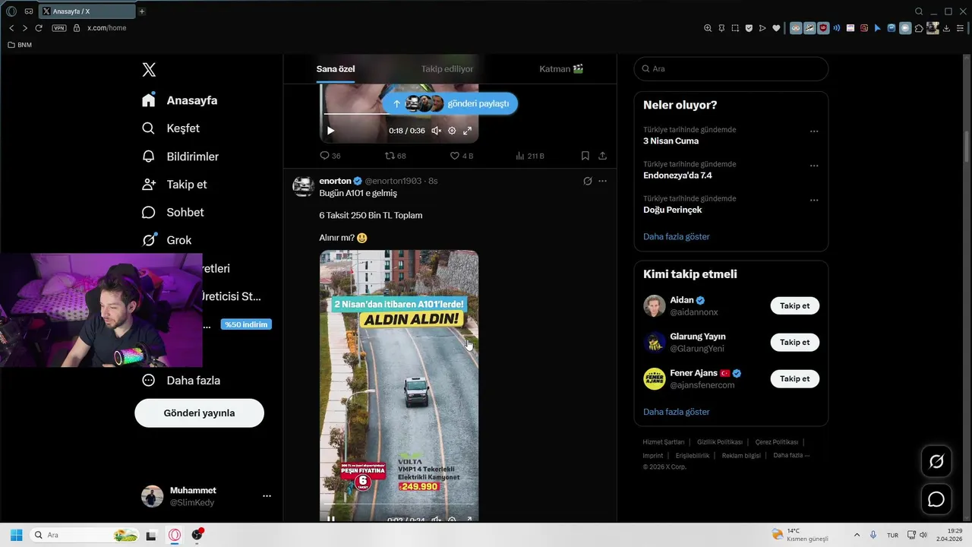Switch to the Takip ediliyor tab
The width and height of the screenshot is (972, 547).
[447, 69]
